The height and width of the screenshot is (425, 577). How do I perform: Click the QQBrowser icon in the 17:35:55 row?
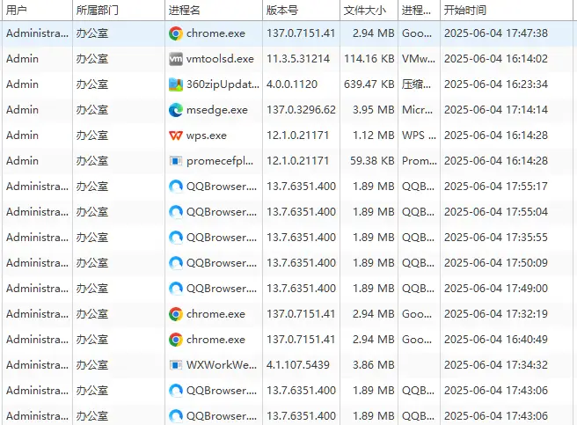[176, 238]
